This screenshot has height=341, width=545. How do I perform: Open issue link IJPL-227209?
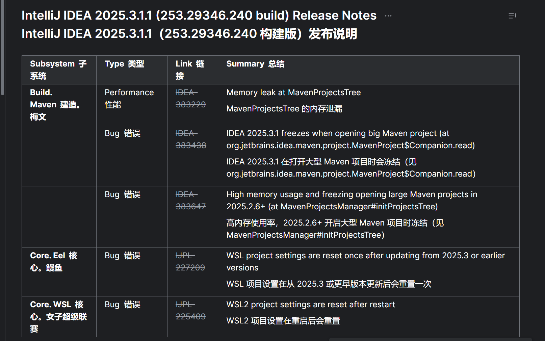190,262
